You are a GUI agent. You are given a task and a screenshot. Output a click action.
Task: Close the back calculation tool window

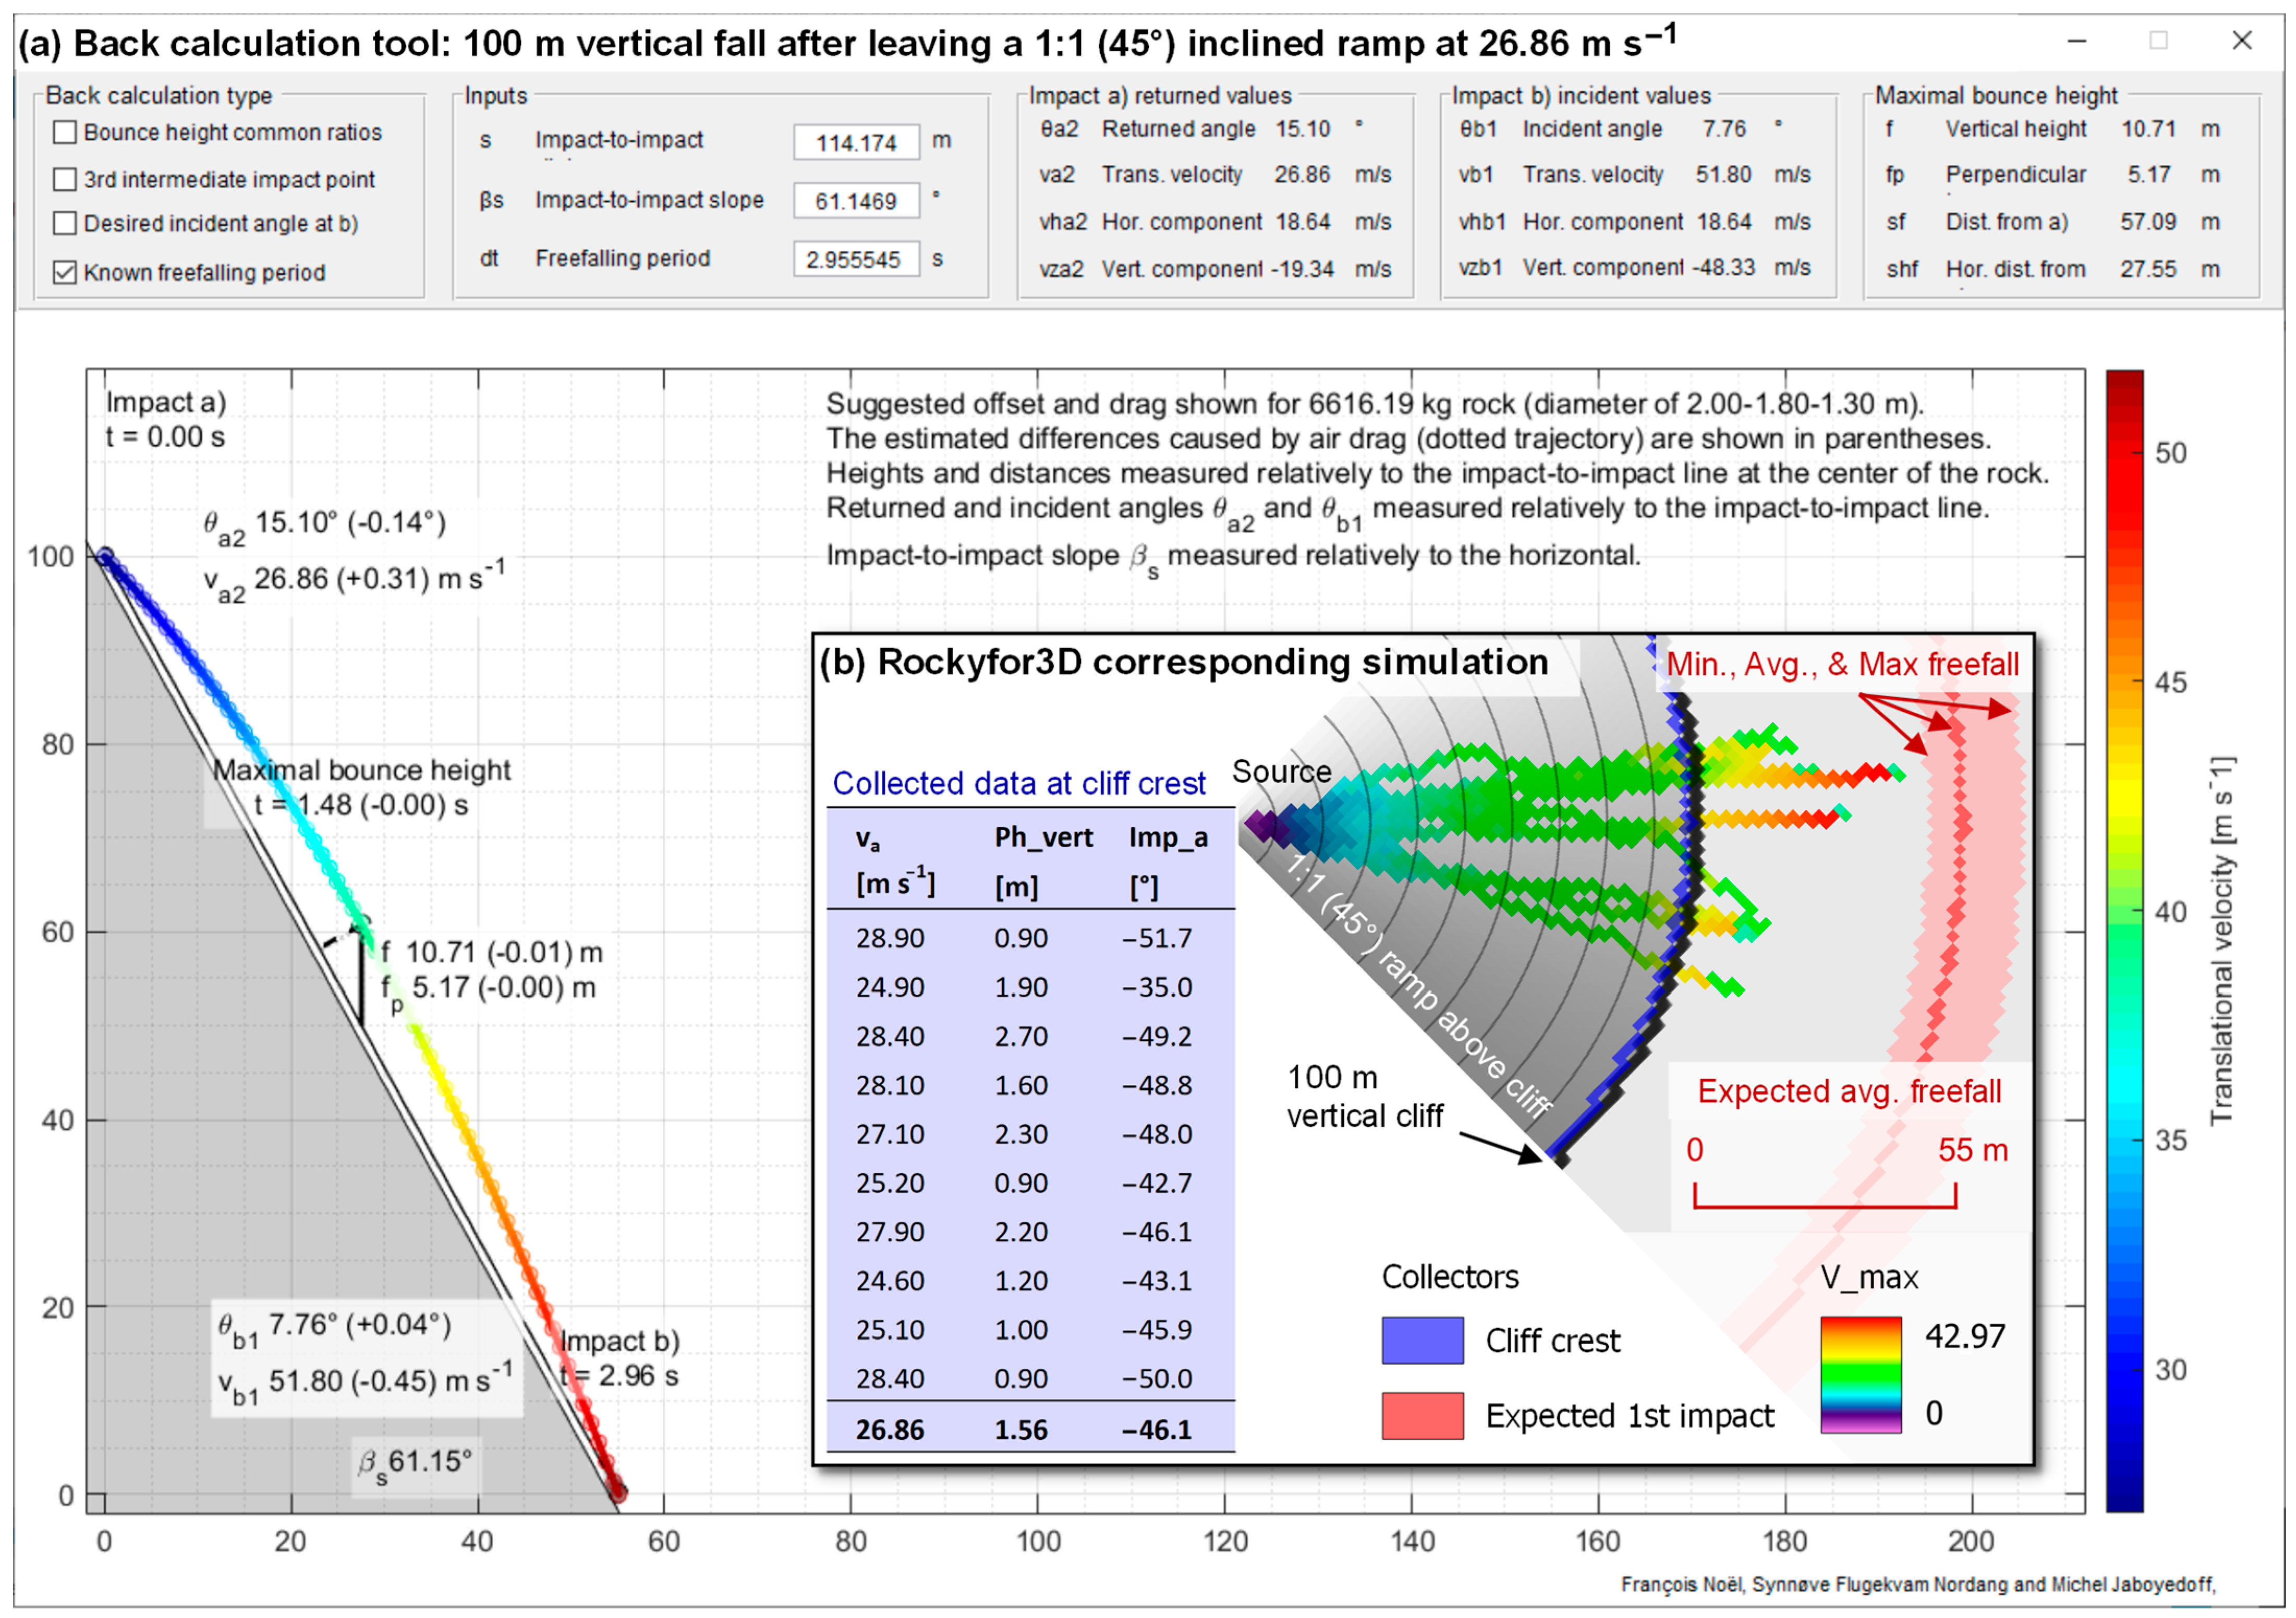2242,41
